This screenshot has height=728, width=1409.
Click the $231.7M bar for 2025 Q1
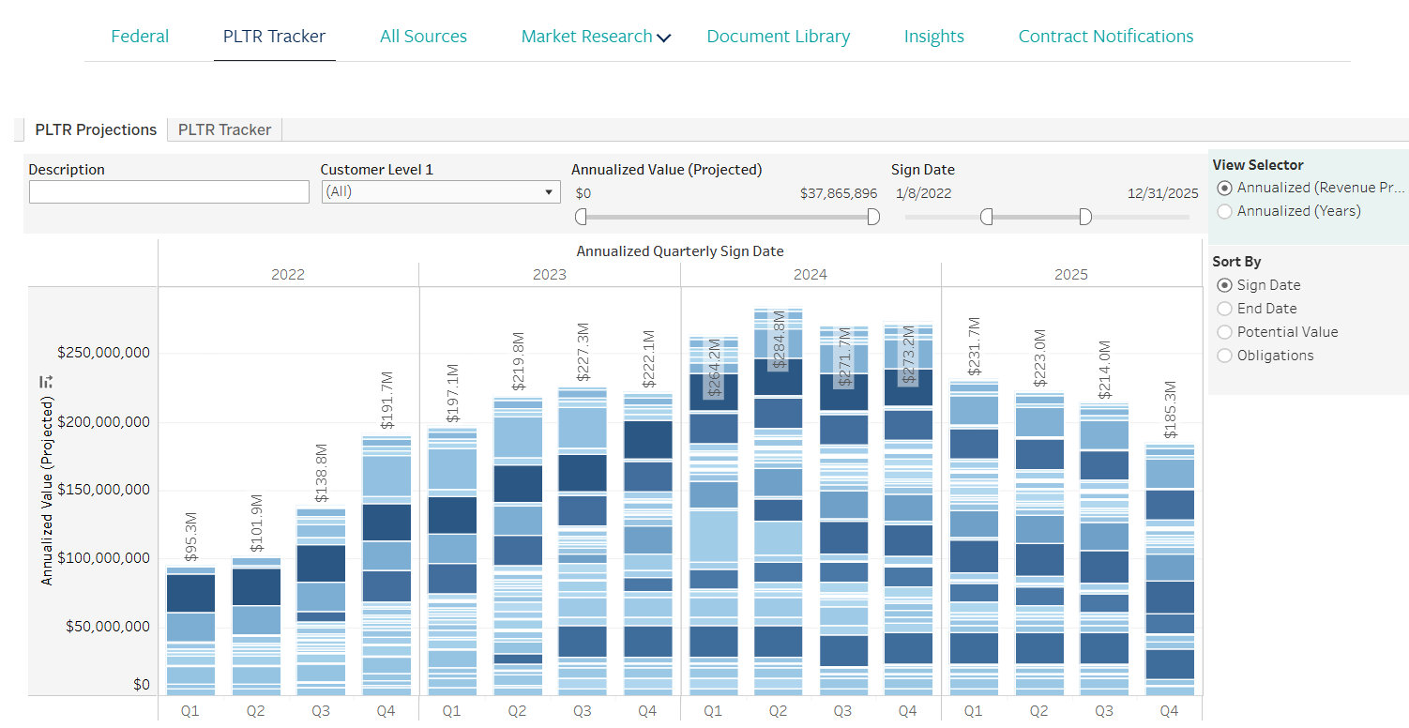(974, 538)
